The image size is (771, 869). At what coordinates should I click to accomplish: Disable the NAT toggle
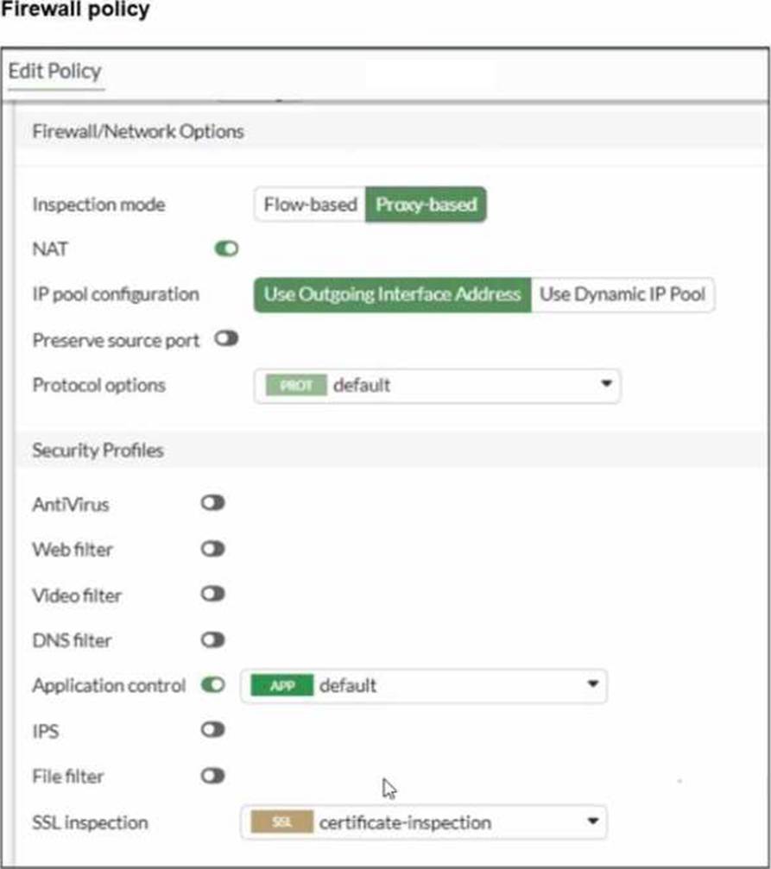tap(227, 249)
